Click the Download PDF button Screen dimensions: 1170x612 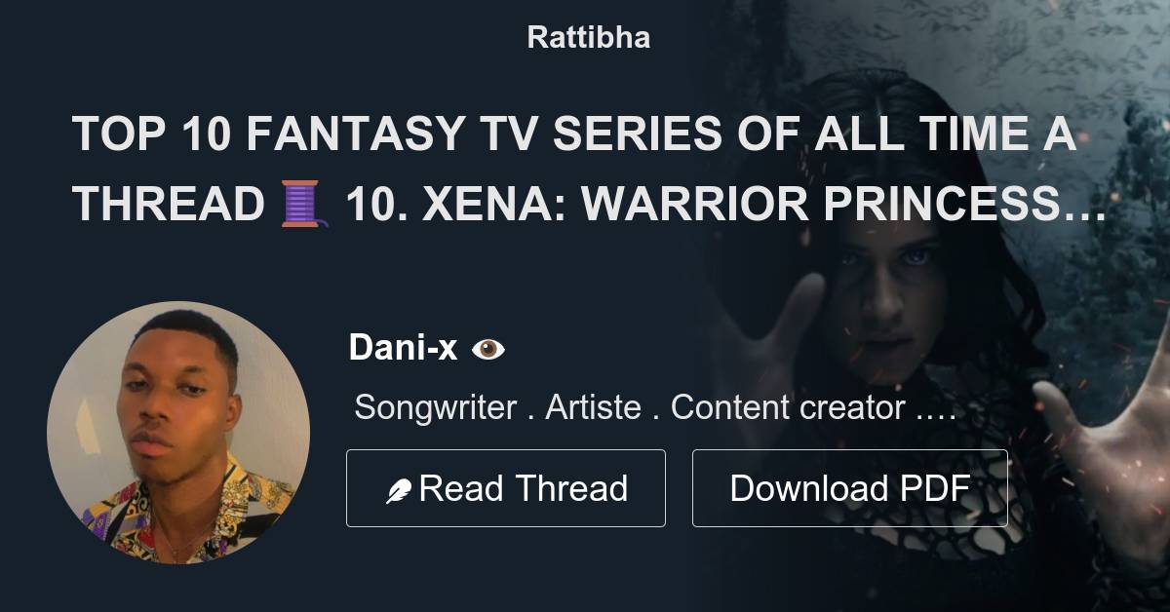(x=850, y=488)
